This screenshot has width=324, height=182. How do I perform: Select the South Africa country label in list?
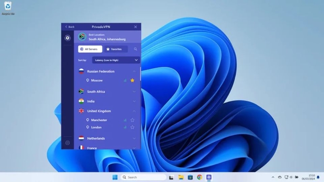coord(96,92)
